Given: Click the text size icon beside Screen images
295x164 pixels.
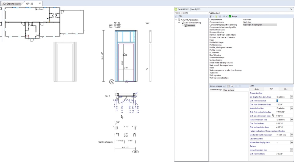Looking at the screenshot, I should click(225, 86).
